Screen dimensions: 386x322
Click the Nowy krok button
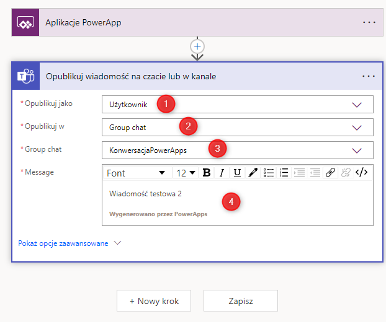154,301
